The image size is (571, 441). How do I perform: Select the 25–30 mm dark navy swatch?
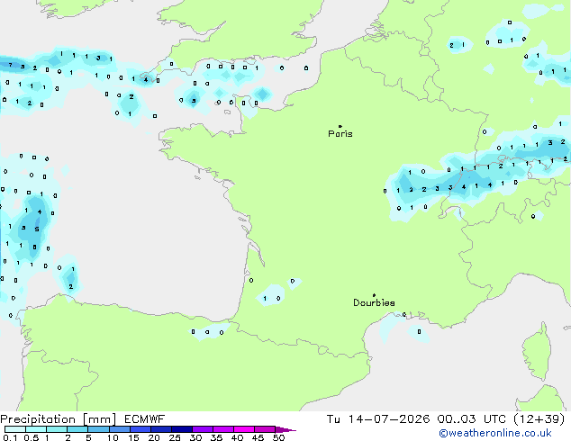click(x=182, y=429)
